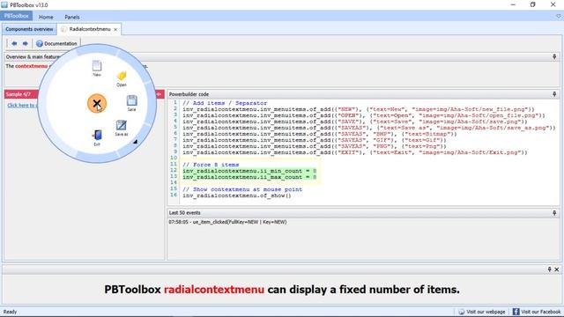Click the ue_item_clicked event log entry

tap(227, 222)
